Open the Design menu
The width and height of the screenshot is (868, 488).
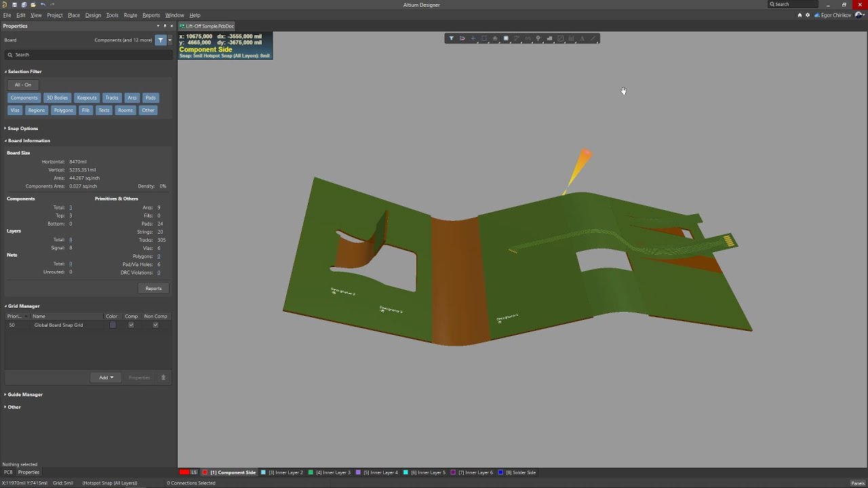click(93, 15)
